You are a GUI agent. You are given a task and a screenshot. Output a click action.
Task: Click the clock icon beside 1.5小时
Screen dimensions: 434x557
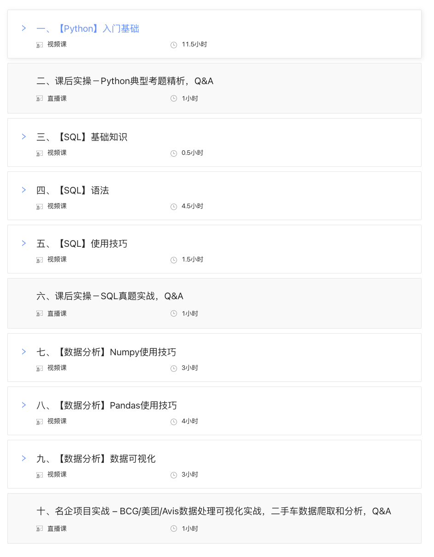coord(174,260)
